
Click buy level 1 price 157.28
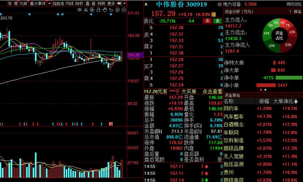177,60
